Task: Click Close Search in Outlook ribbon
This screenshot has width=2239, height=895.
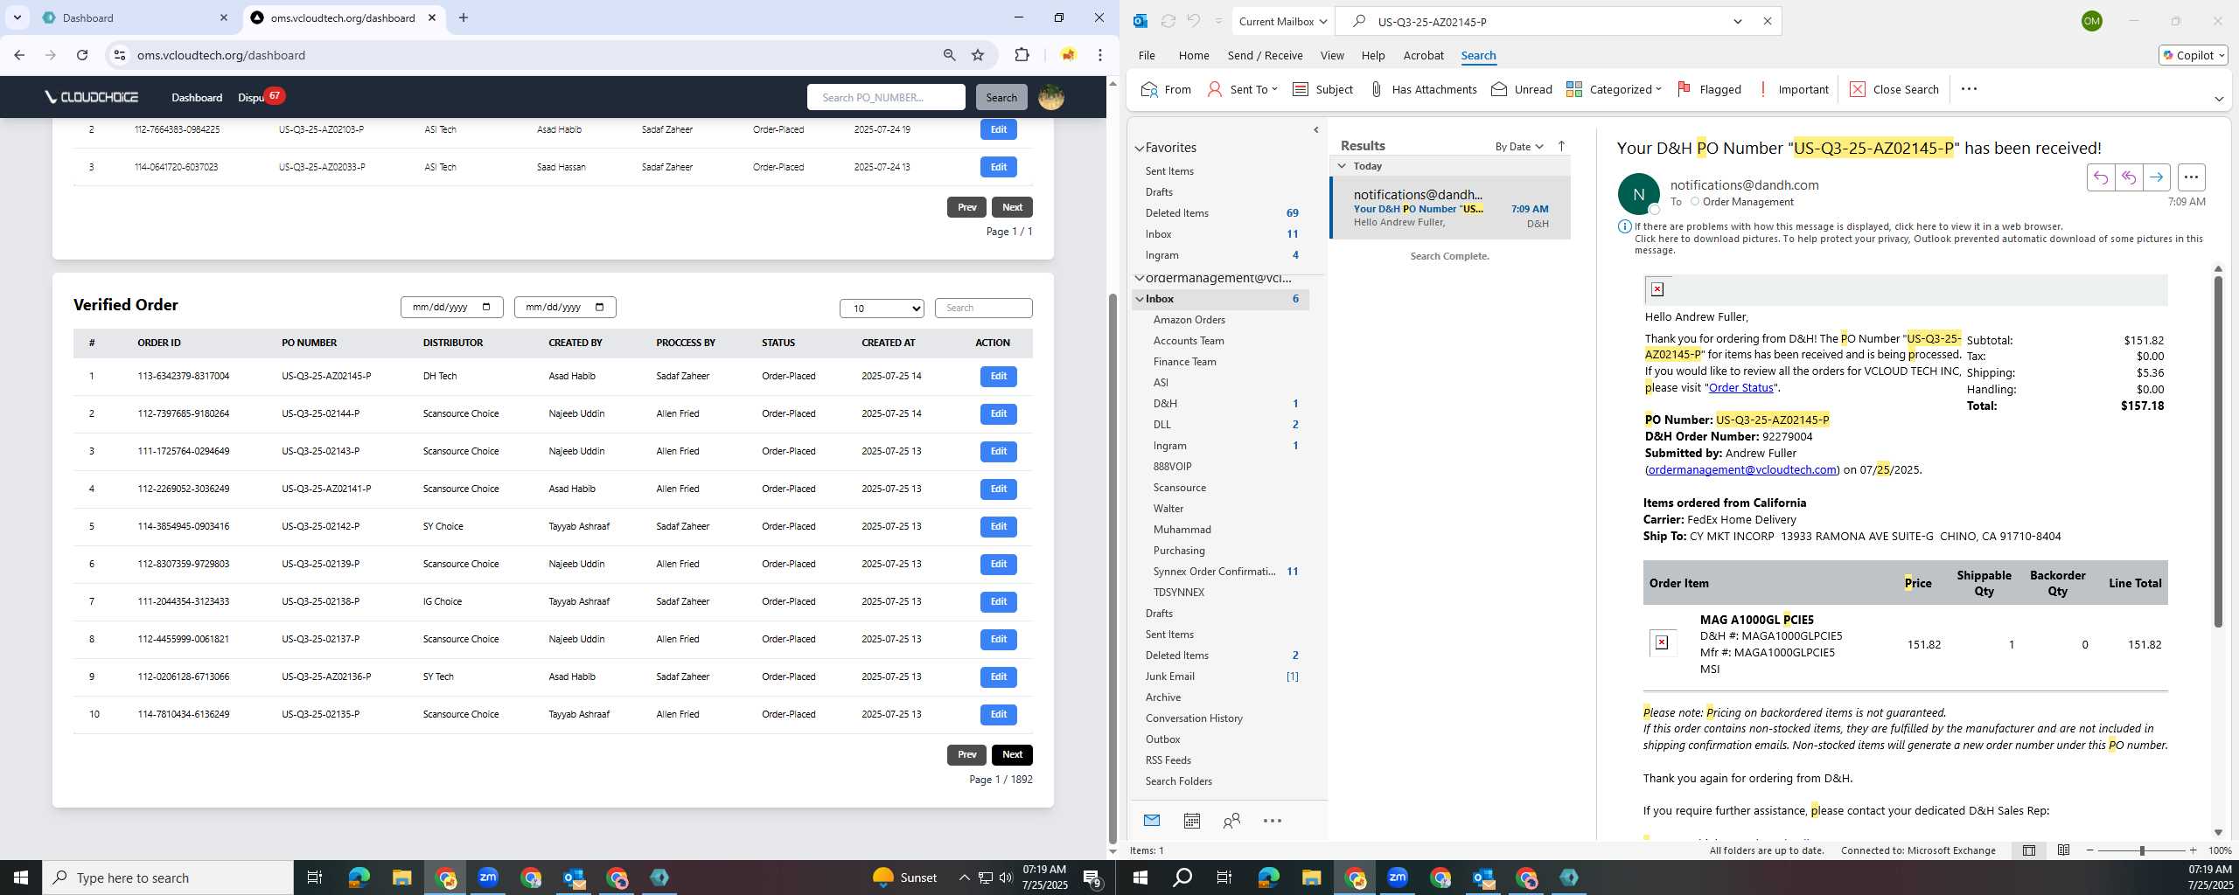Action: pos(1894,89)
